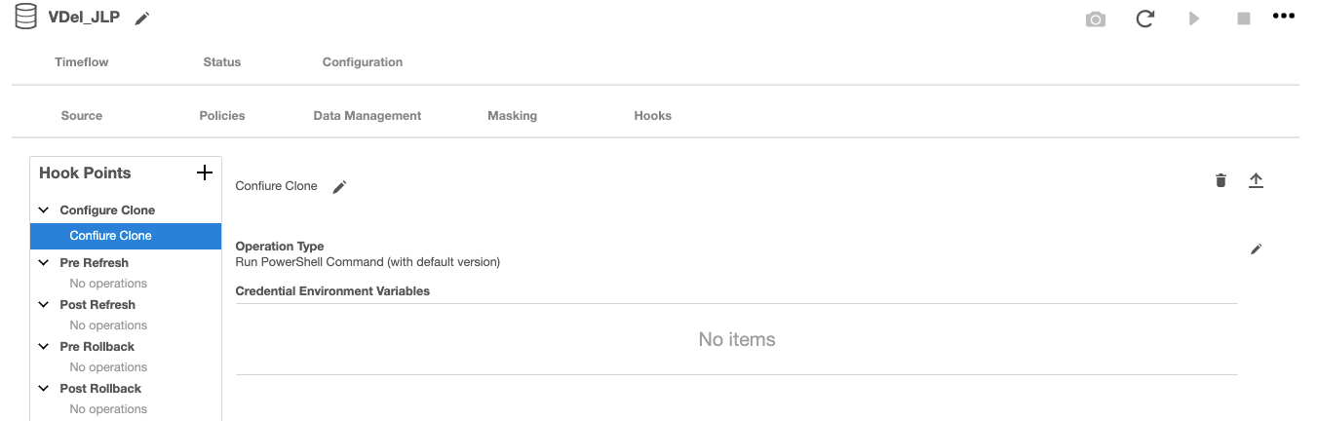Edit the VDel_JLP name with pencil icon
Screen dimensions: 1317x421
point(142,19)
